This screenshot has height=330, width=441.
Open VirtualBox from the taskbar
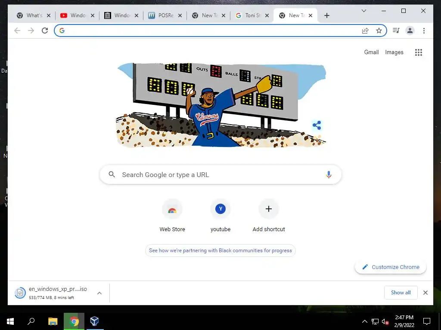[94, 321]
